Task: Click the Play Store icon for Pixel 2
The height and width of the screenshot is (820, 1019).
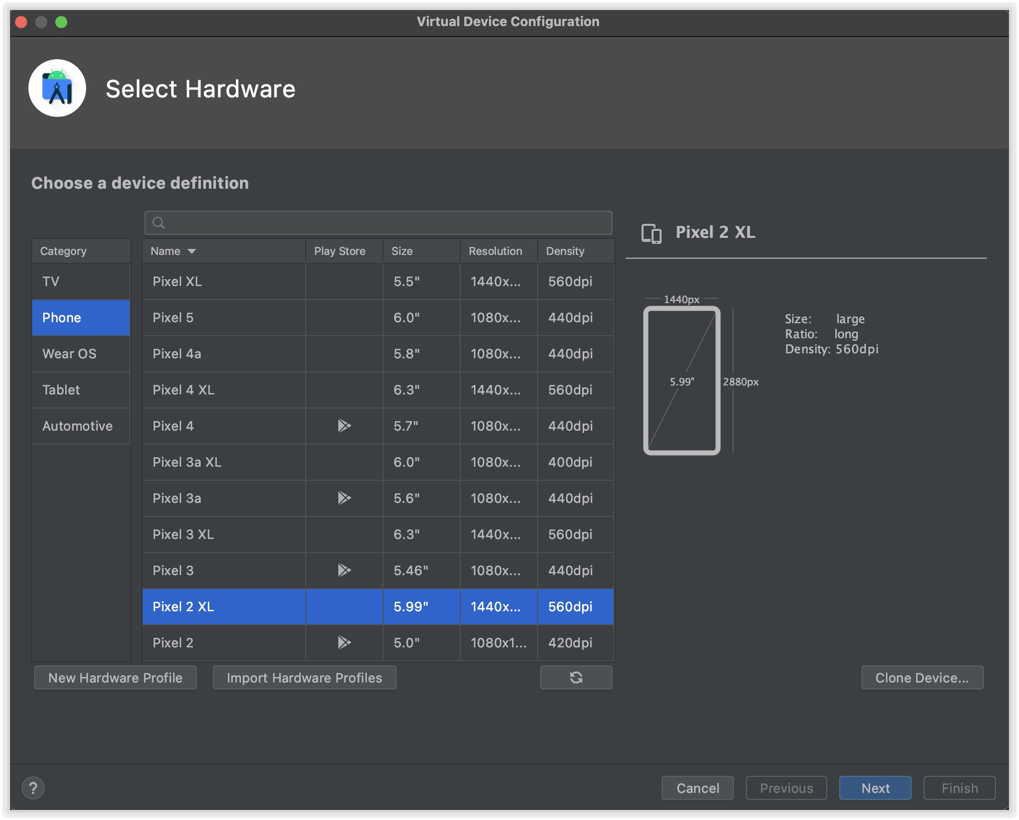Action: 344,642
